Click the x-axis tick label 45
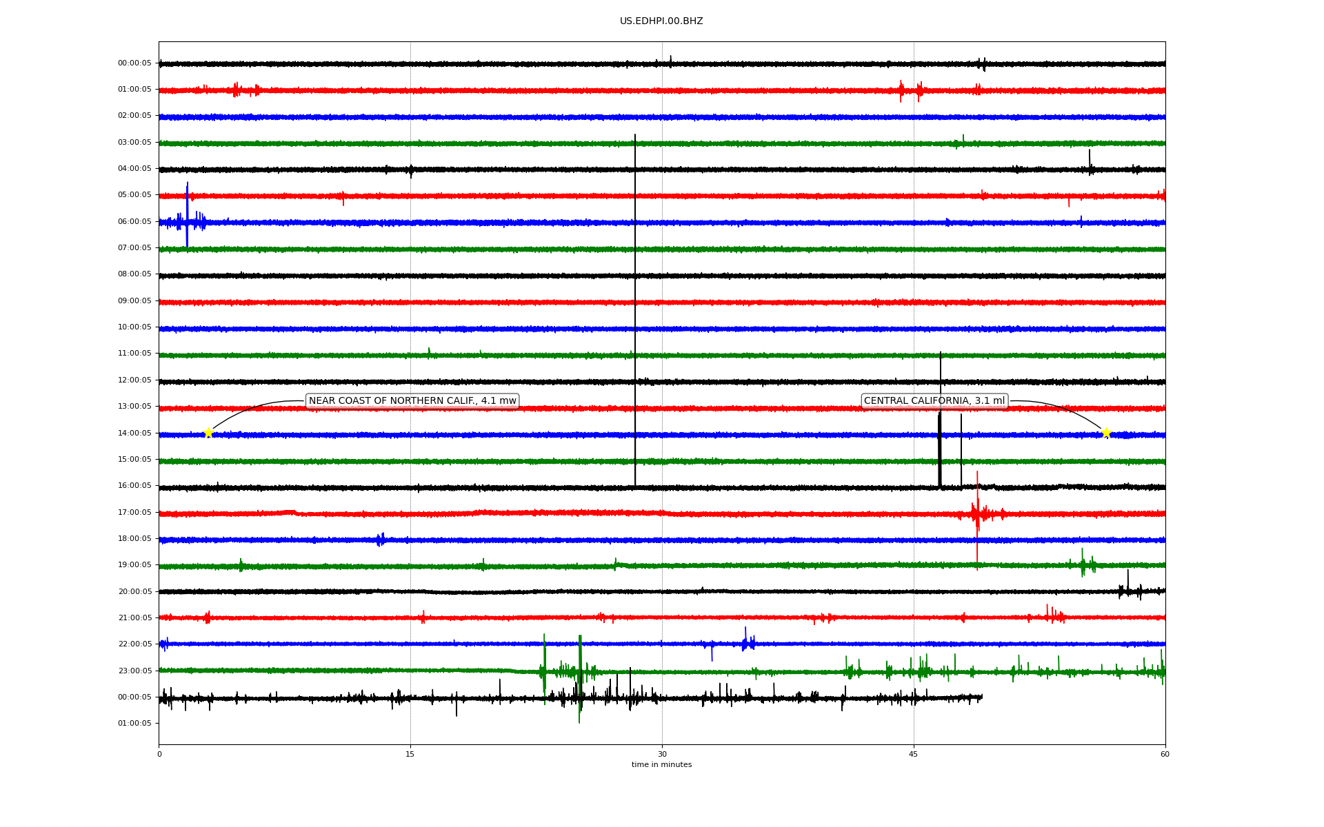Viewport: 1324px width, 827px height. point(914,754)
